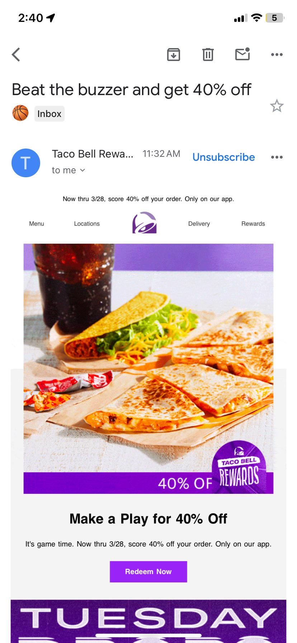This screenshot has height=643, width=297.
Task: Open the top-bar three-dot menu
Action: tap(277, 55)
